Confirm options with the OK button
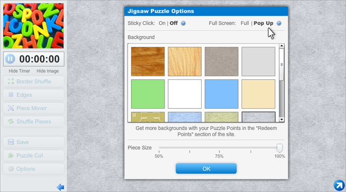The height and width of the screenshot is (192, 346). pyautogui.click(x=206, y=169)
